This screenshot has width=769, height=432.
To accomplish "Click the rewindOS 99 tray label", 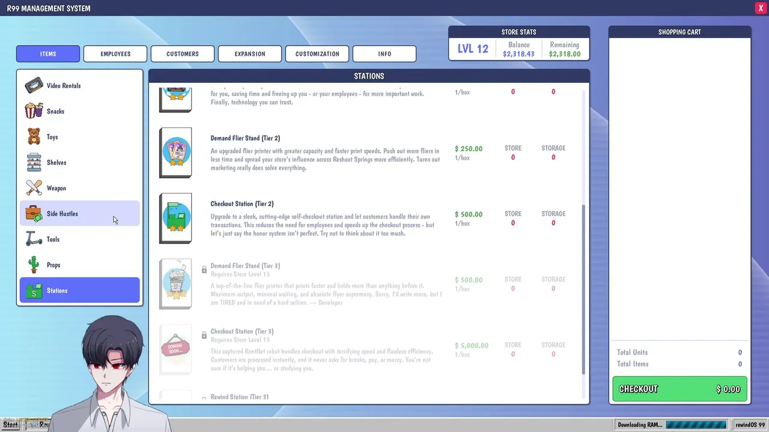I will tap(750, 425).
